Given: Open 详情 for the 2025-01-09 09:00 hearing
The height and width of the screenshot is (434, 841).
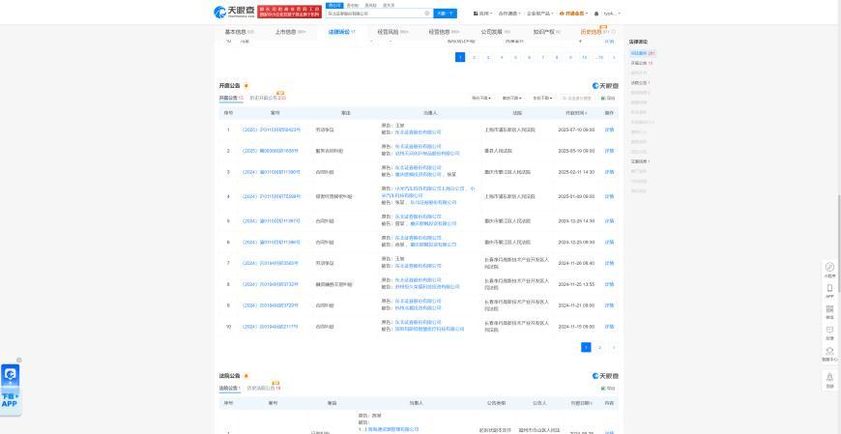Looking at the screenshot, I should point(609,196).
